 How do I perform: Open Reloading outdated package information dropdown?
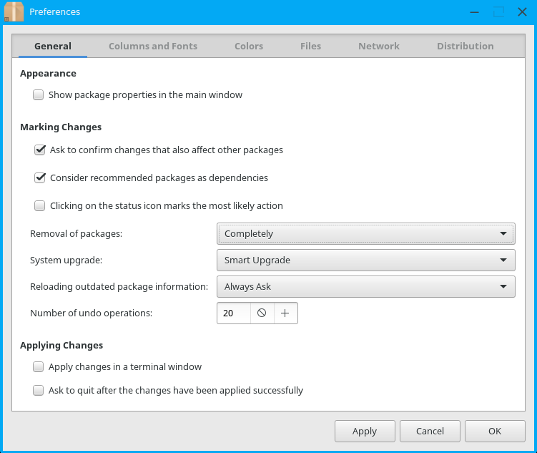(x=365, y=287)
